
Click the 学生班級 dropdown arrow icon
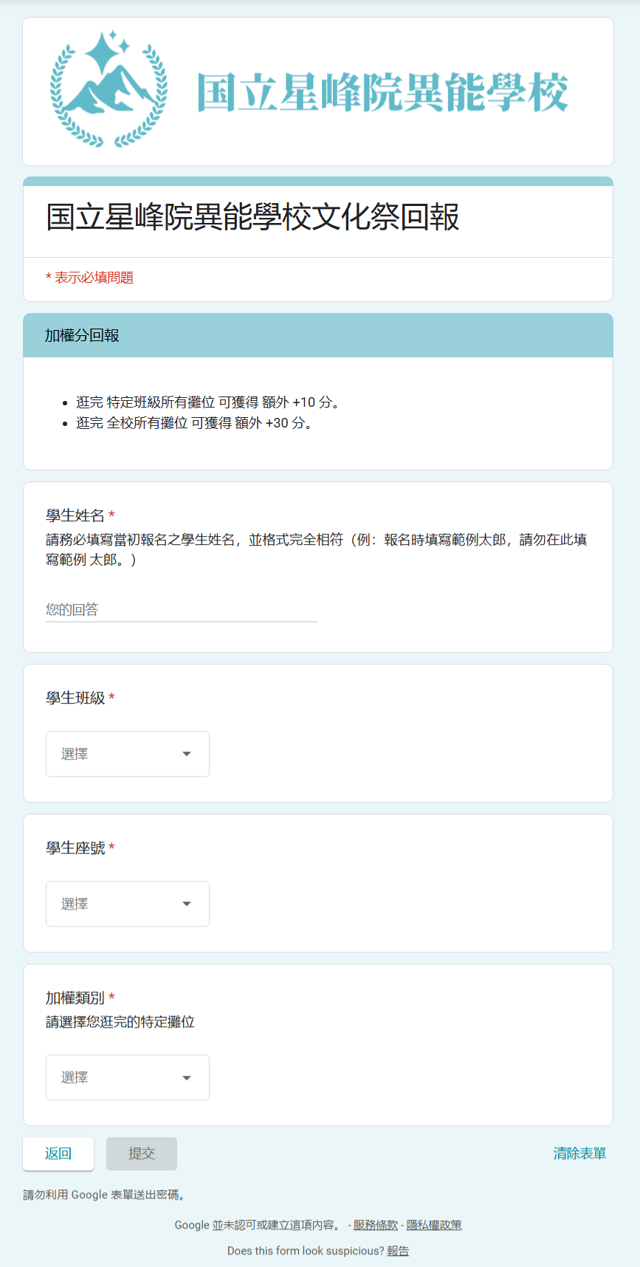point(187,754)
